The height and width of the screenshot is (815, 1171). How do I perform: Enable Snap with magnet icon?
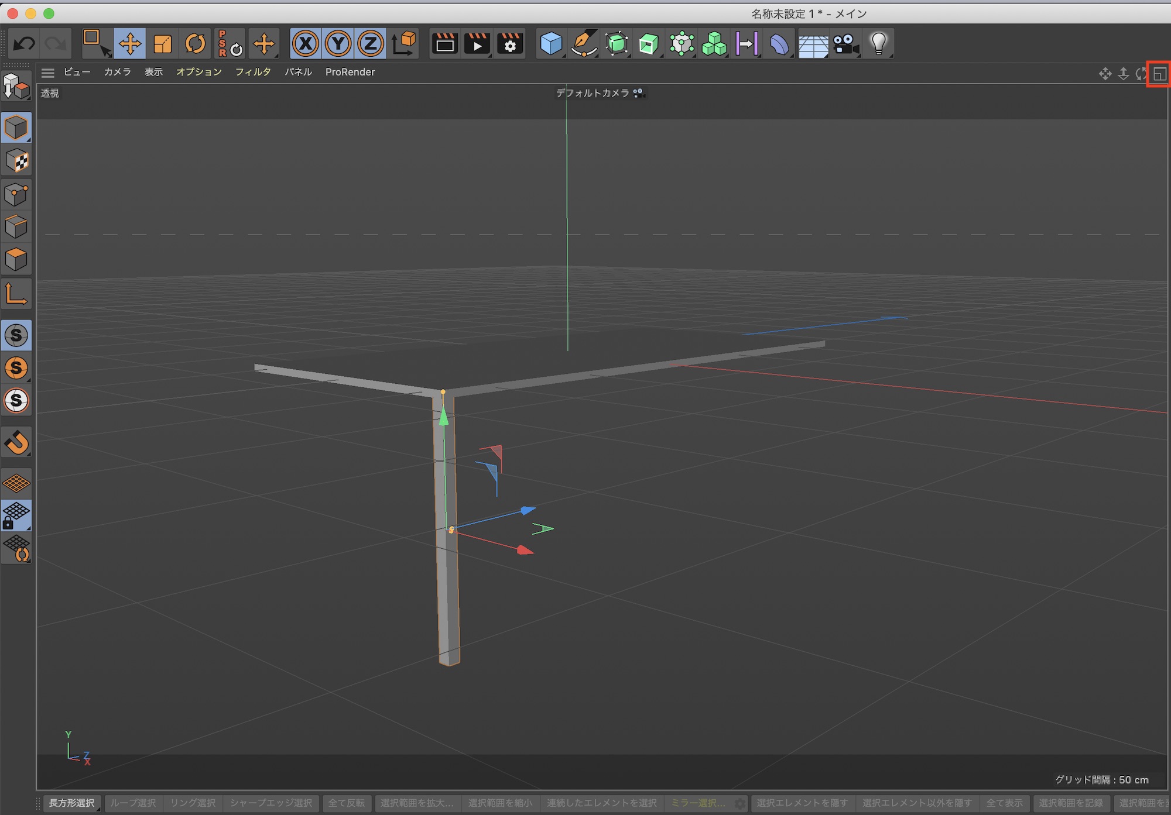coord(16,442)
